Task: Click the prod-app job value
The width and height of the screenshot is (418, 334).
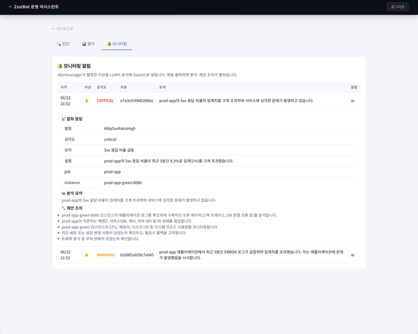Action: coord(112,172)
